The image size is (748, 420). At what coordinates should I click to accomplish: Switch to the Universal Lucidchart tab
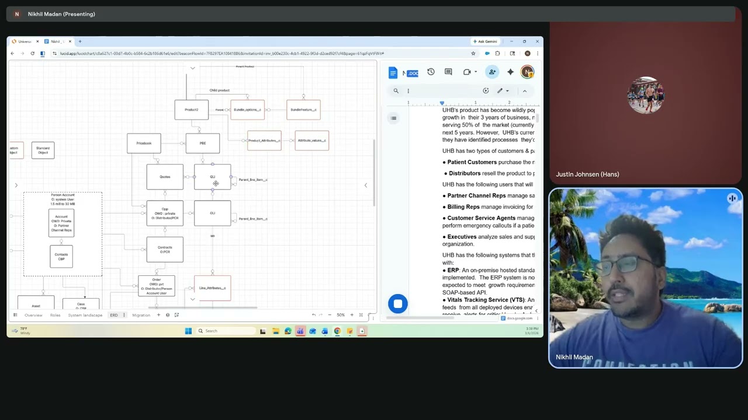click(x=25, y=41)
